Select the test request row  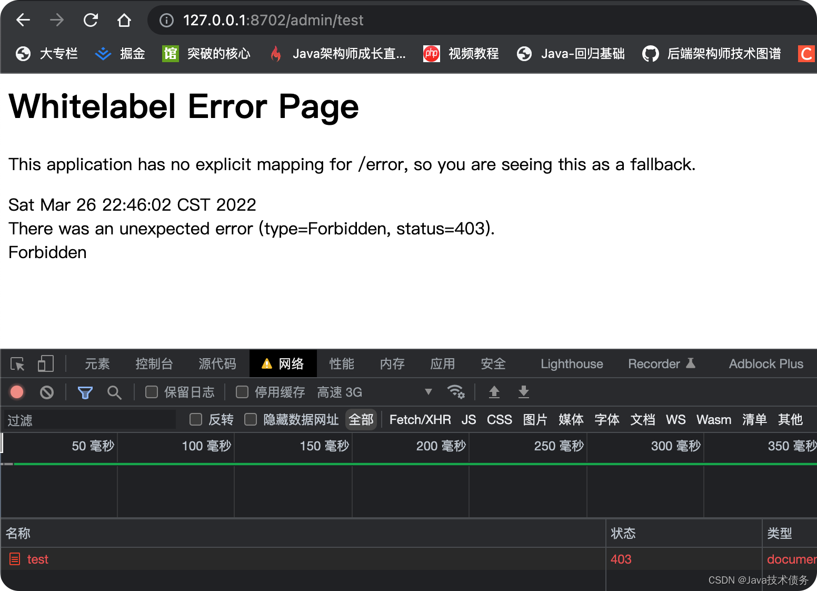pyautogui.click(x=408, y=559)
